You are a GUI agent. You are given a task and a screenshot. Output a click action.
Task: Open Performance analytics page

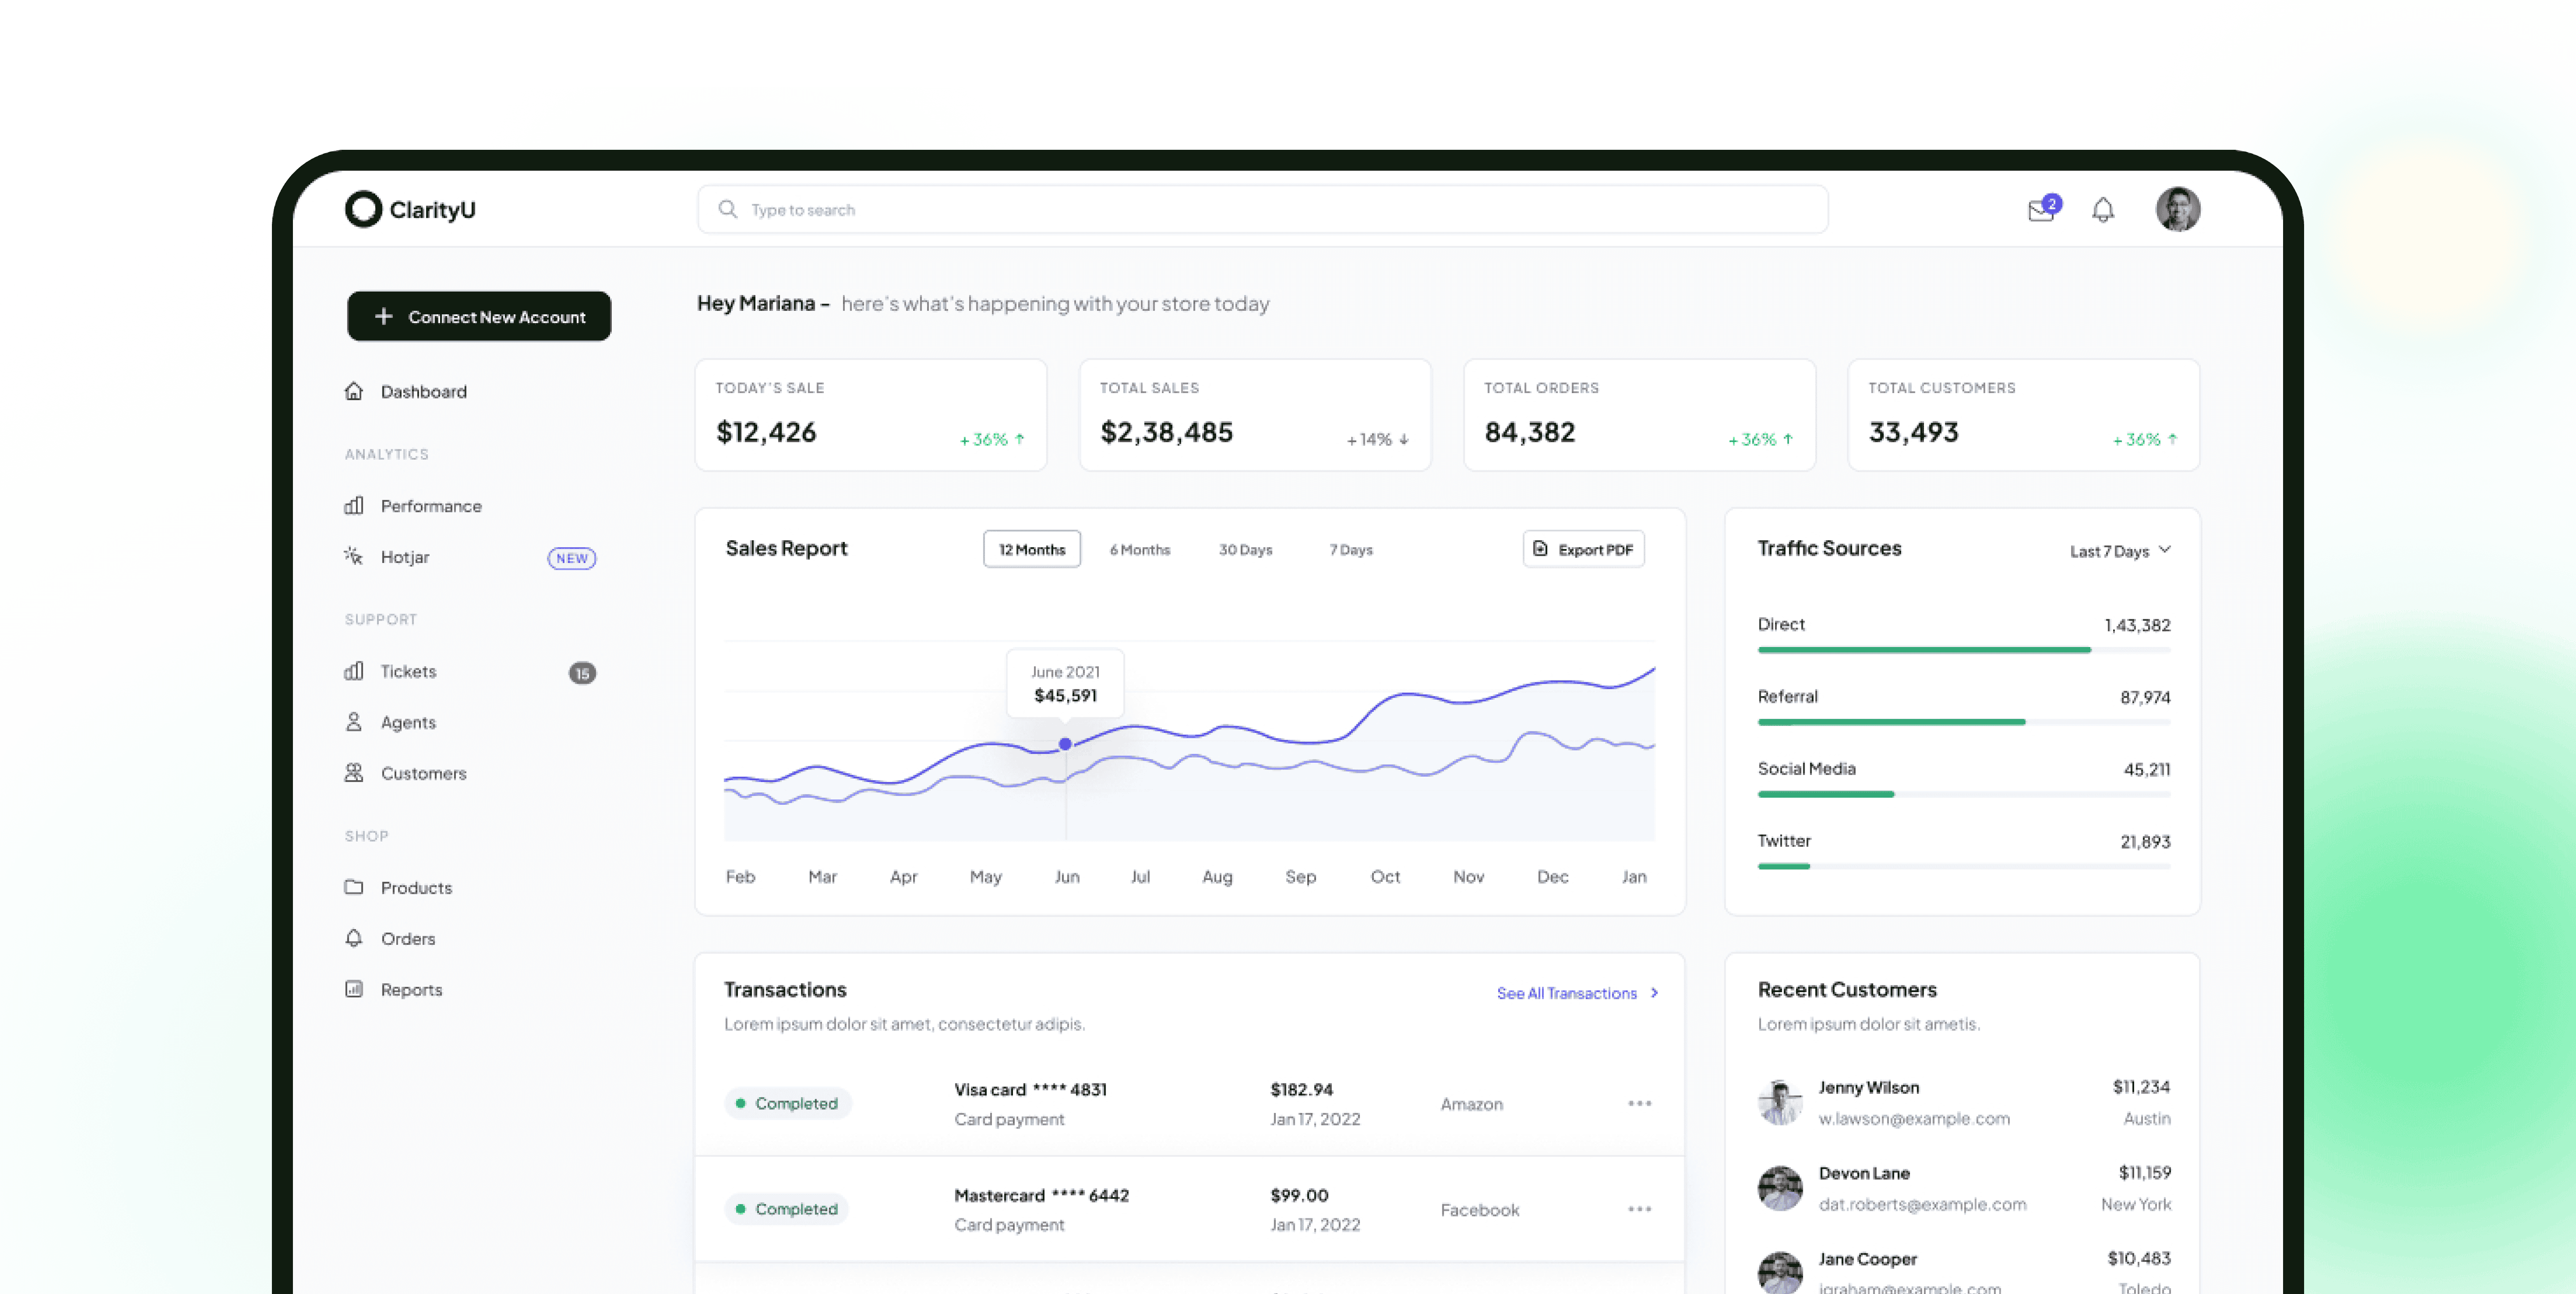(x=412, y=506)
